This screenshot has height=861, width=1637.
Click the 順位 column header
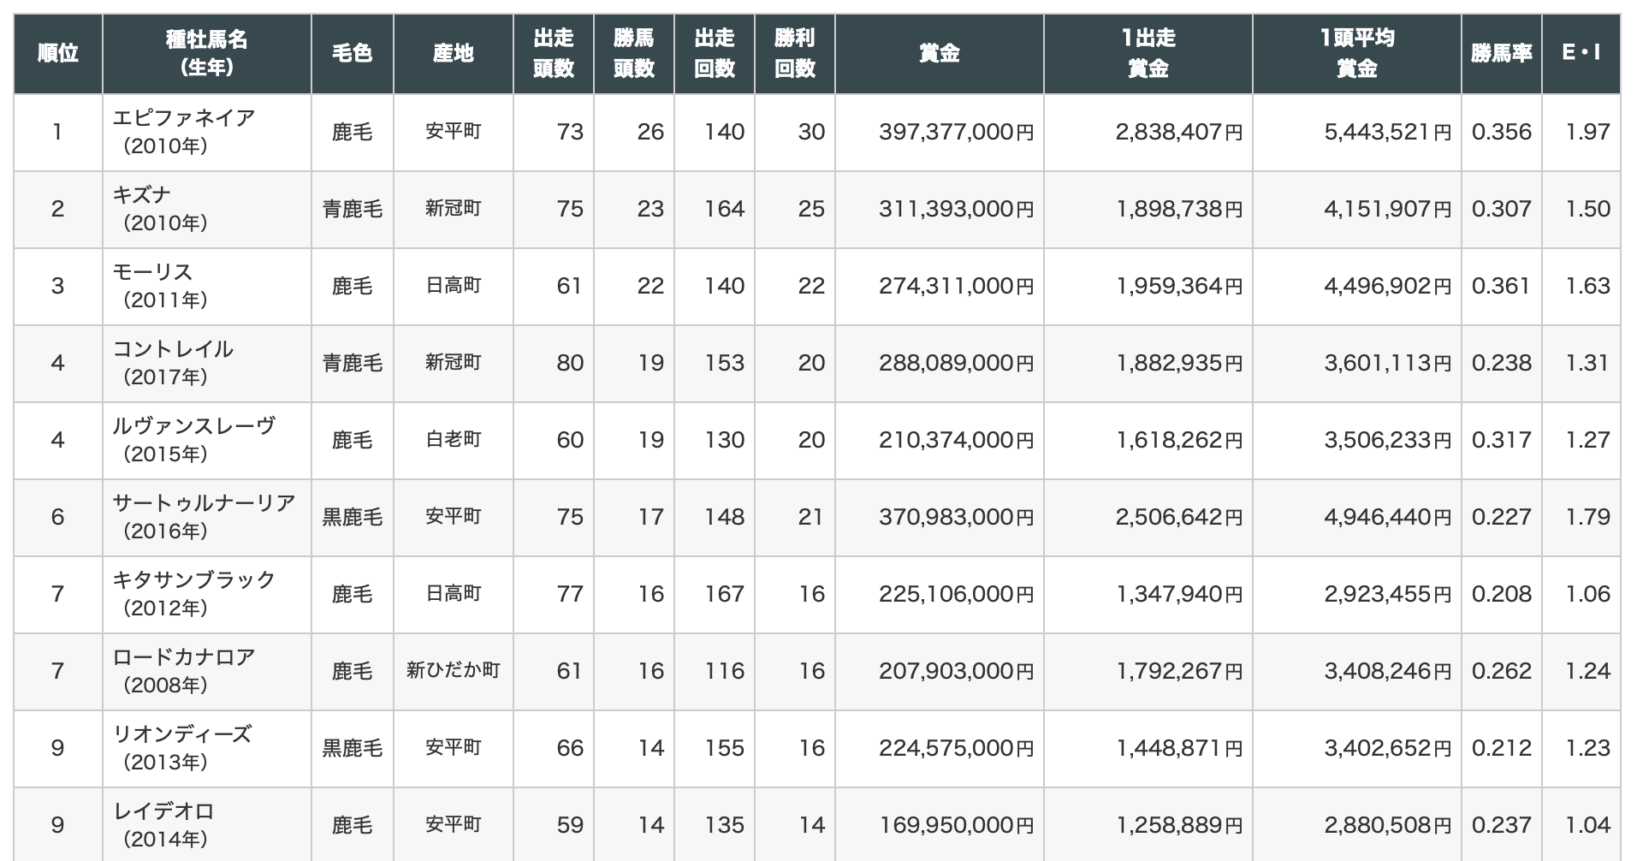[57, 53]
